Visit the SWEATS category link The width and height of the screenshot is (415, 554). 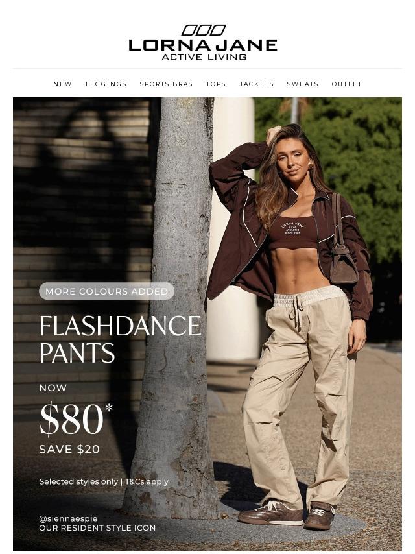point(303,84)
